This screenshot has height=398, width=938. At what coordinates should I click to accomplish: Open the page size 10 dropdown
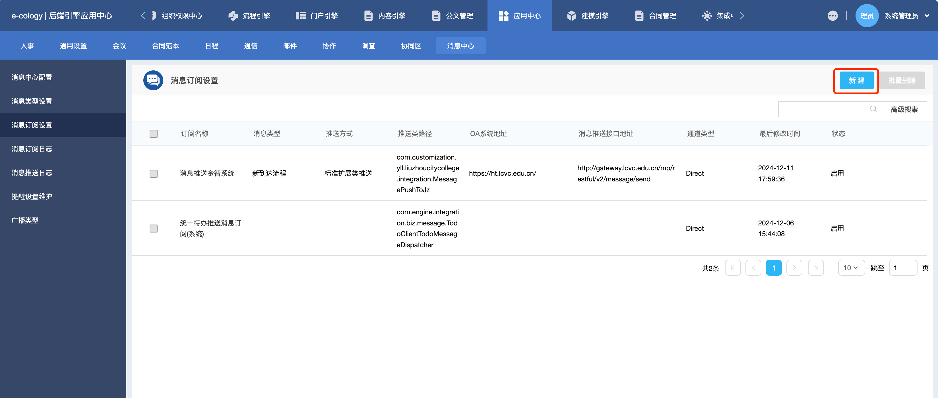(851, 268)
